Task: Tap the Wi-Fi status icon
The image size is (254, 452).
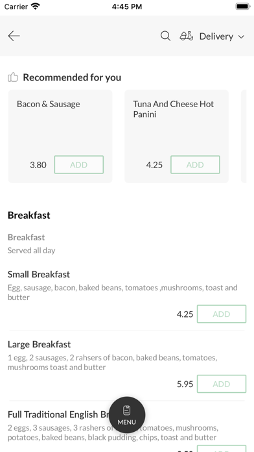Action: point(36,6)
